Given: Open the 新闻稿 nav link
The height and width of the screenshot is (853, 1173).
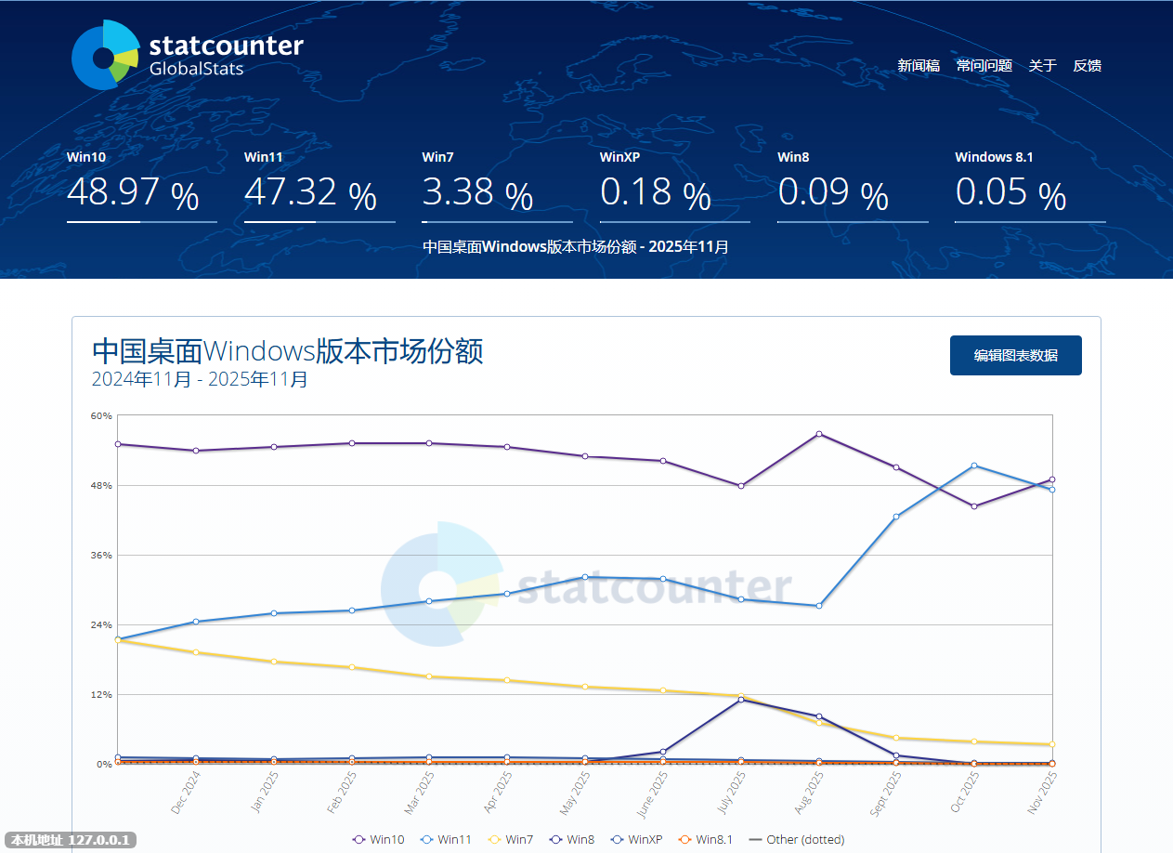Looking at the screenshot, I should 919,66.
